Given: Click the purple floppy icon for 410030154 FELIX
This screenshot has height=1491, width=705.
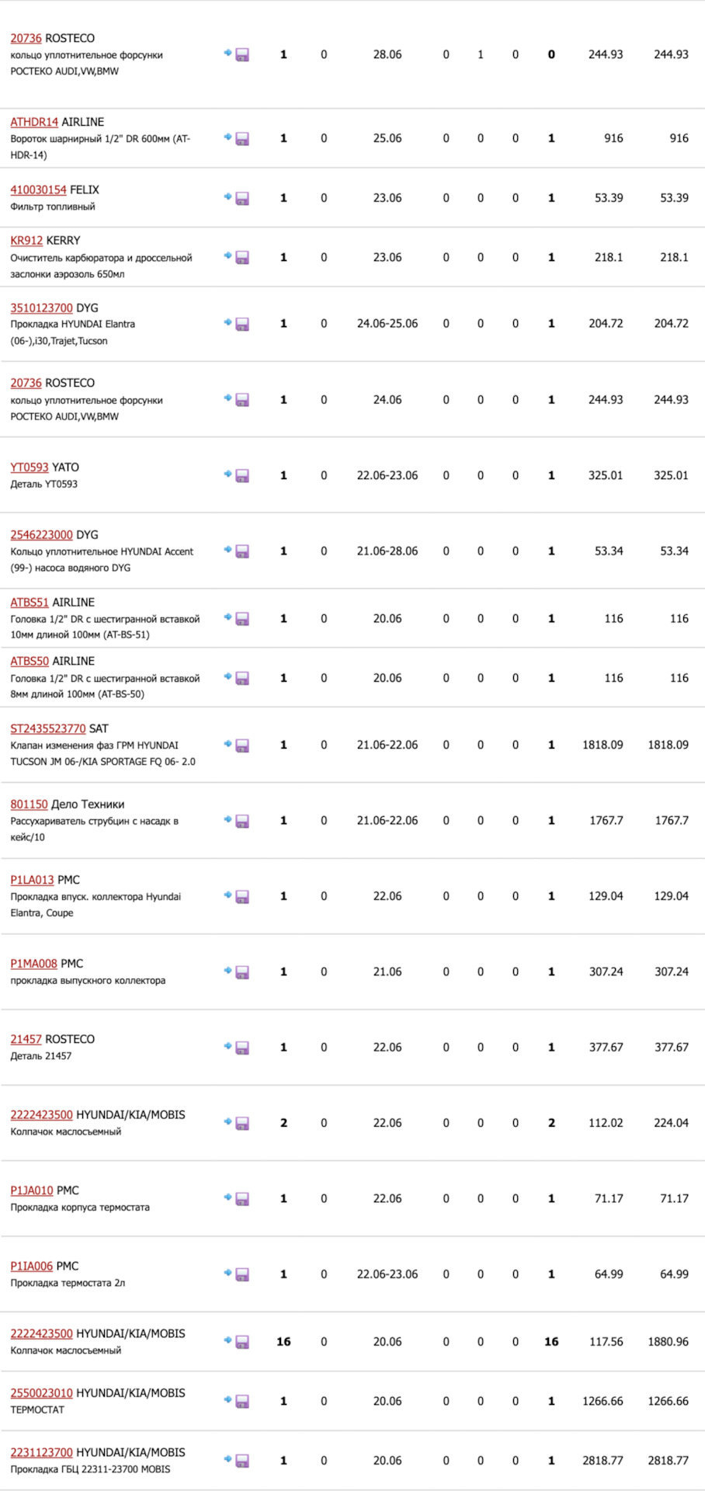Looking at the screenshot, I should (x=242, y=198).
